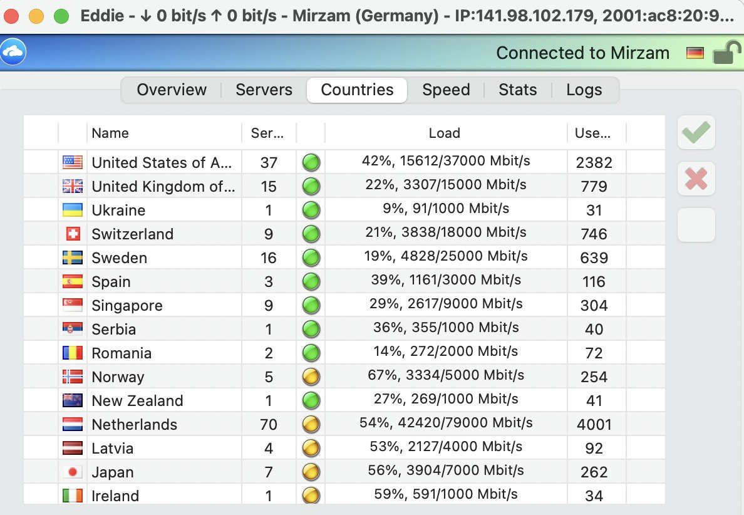The width and height of the screenshot is (744, 515).
Task: Switch to the Overview tab
Action: (x=172, y=90)
